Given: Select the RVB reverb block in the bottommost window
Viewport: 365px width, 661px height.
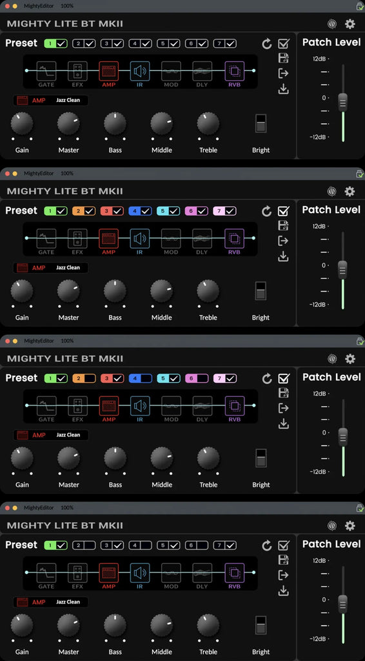Looking at the screenshot, I should 235,573.
